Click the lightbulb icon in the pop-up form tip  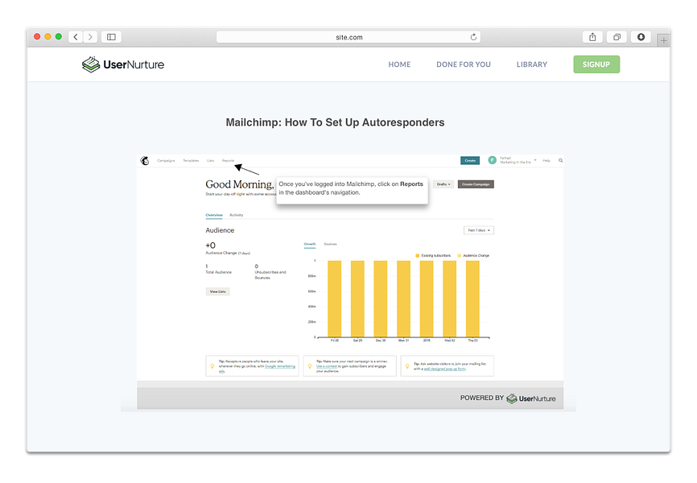(x=407, y=366)
